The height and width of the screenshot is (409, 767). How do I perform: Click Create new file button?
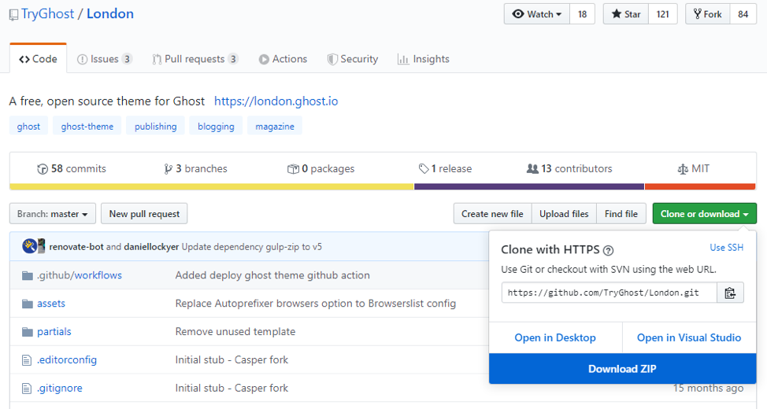[492, 214]
